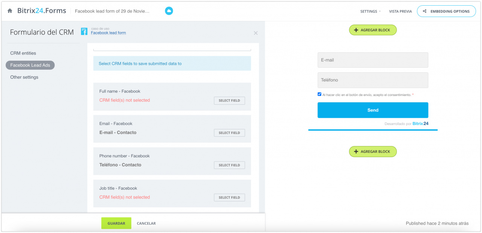Select field for Full name - Facebook
This screenshot has height=233, width=482.
coord(229,101)
